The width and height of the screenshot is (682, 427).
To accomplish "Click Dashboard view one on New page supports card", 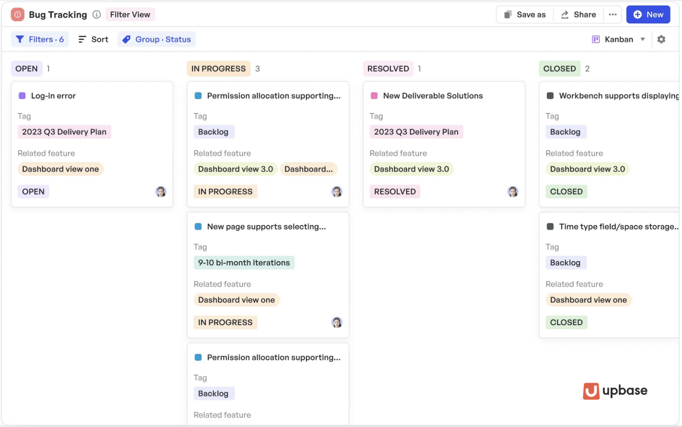I will click(236, 300).
